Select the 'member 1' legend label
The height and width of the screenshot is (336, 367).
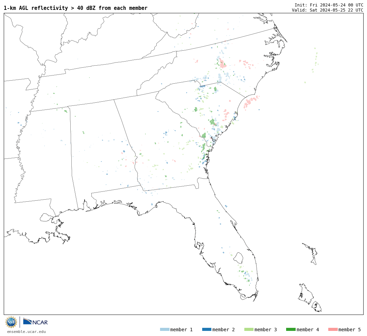(181, 330)
